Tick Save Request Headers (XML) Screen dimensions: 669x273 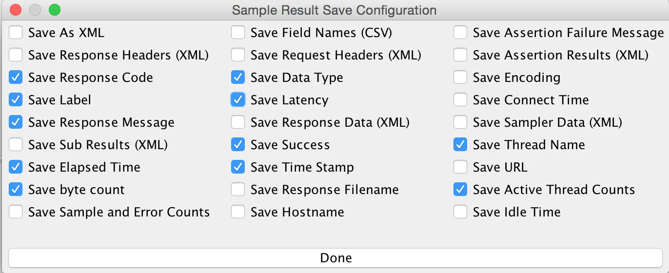tap(238, 55)
